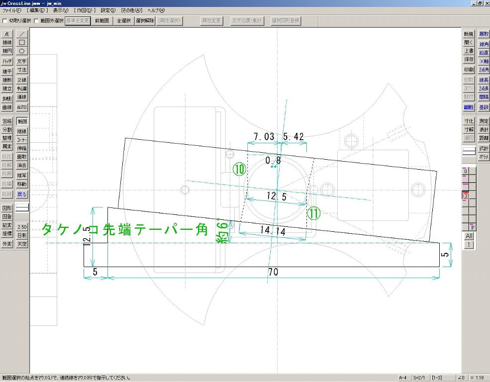This screenshot has width=490, height=382.
Task: Open the 編集(E) menu
Action: click(x=37, y=10)
